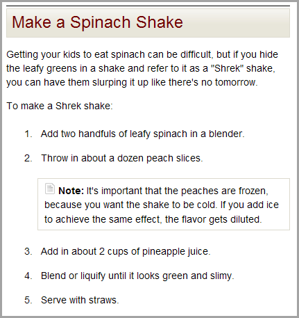Viewport: 299px width, 318px height.
Task: Click the bold 'Note:' label
Action: pyautogui.click(x=71, y=191)
